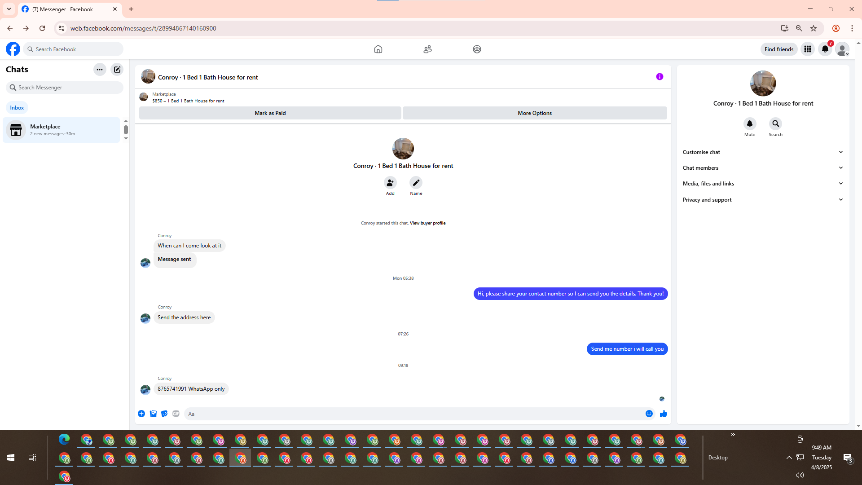
Task: Send a thumbs-up like
Action: coord(663,414)
